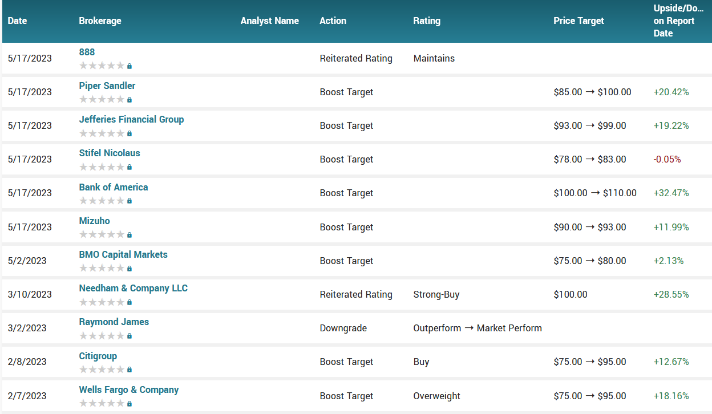Select the 3/10/2023 date cell
This screenshot has height=414, width=712.
[x=30, y=294]
